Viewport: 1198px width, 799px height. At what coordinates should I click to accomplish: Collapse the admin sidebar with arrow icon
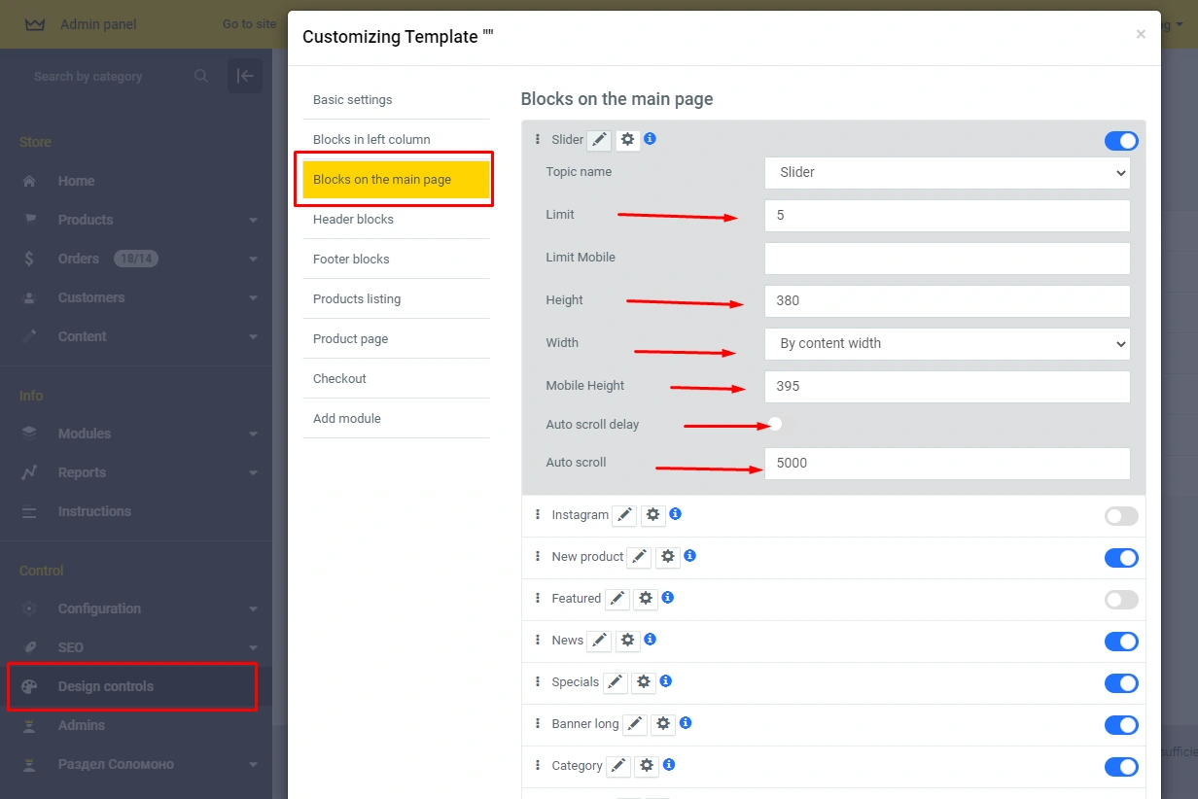[245, 76]
